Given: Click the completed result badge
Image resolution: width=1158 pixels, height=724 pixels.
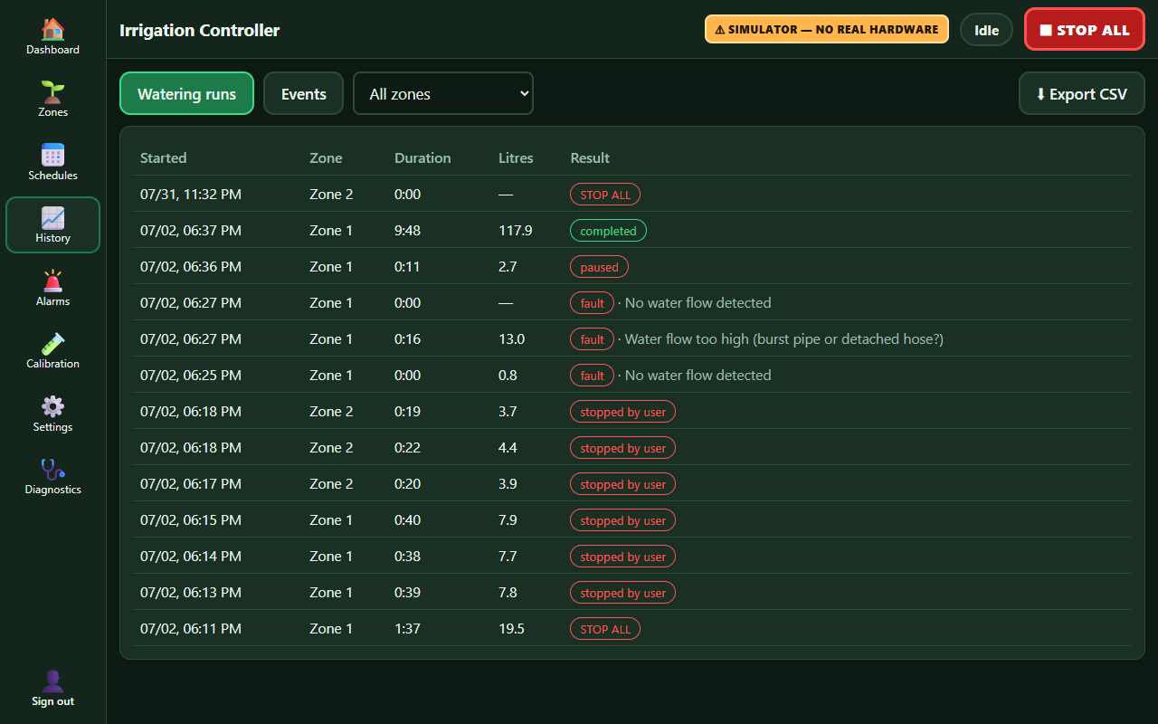Looking at the screenshot, I should pos(608,231).
